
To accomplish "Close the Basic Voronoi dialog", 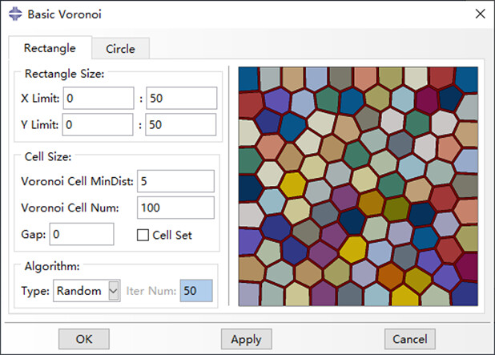I will pos(479,14).
